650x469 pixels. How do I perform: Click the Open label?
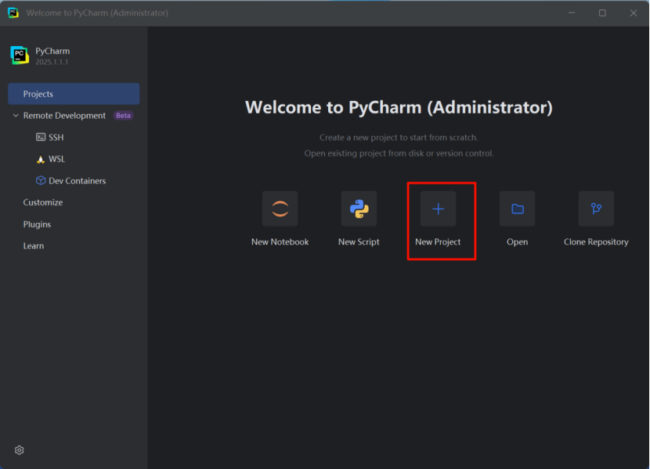click(x=518, y=242)
